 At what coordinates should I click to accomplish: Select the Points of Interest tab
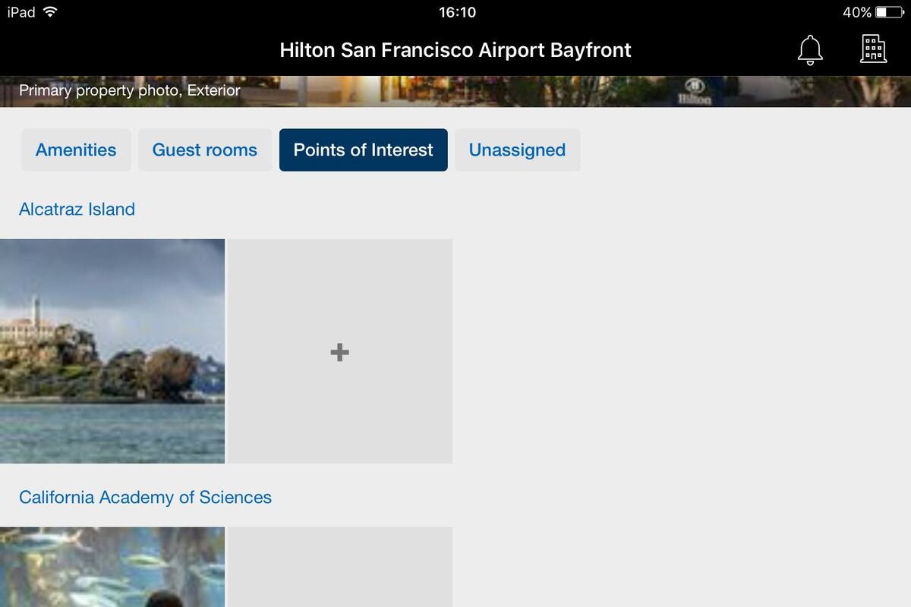(363, 150)
